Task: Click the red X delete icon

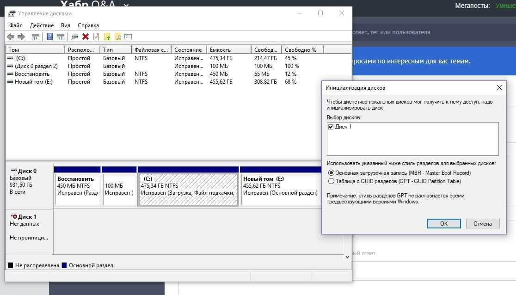Action: pos(86,37)
